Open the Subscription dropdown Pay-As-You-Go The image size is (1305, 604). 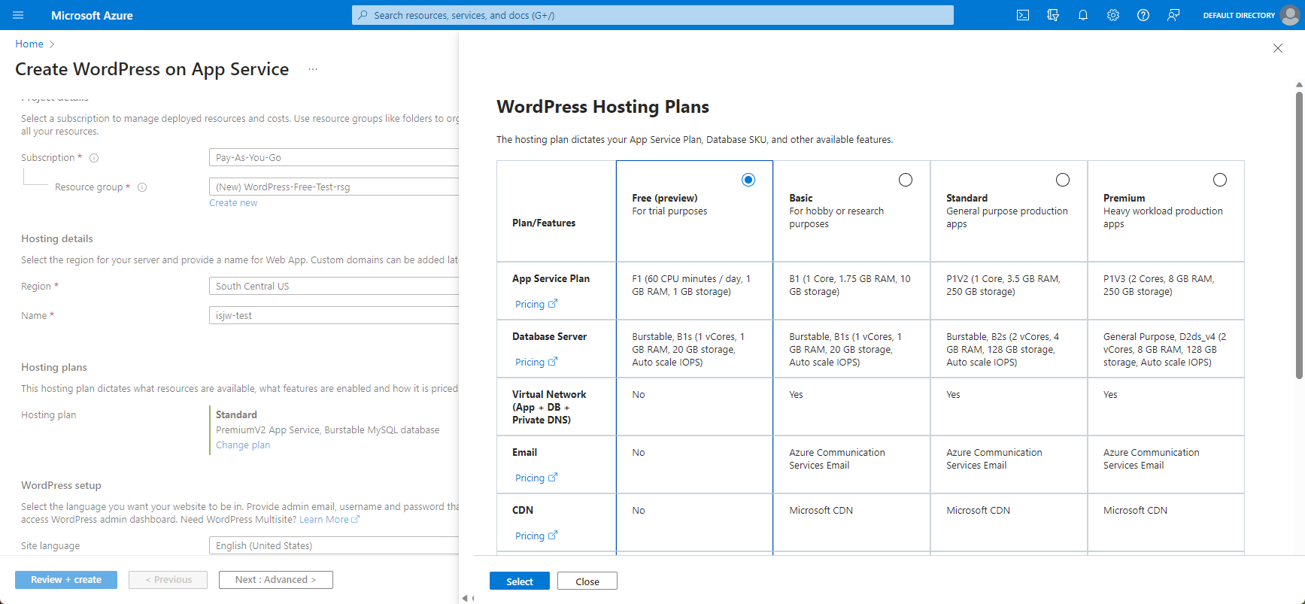334,157
